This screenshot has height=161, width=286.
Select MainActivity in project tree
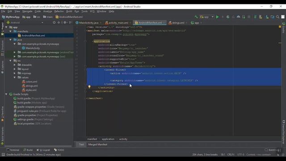pyautogui.click(x=33, y=48)
